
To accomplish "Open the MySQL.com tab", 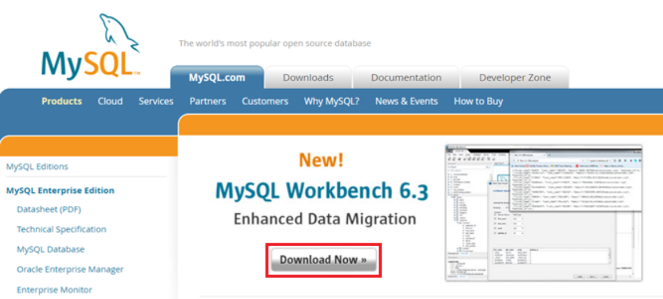I will (217, 78).
